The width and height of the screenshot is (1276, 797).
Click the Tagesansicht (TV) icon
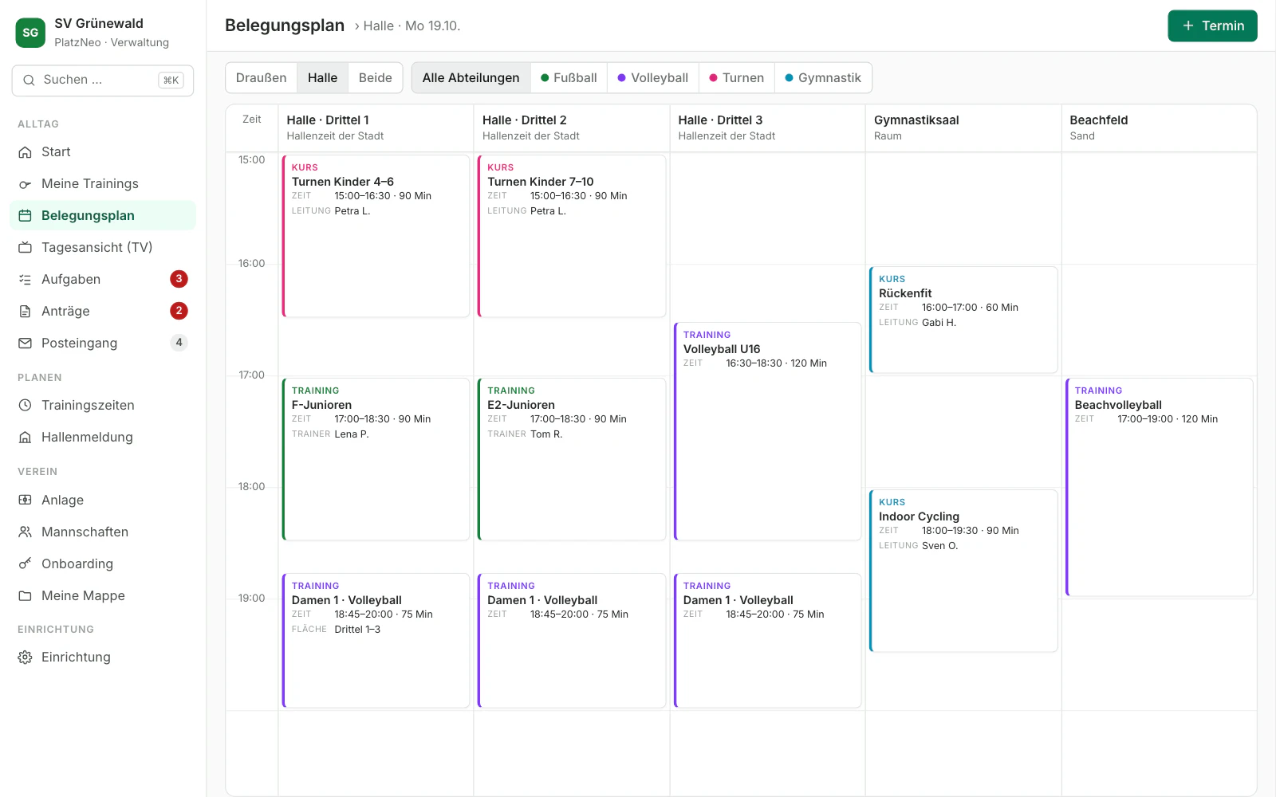pos(26,248)
